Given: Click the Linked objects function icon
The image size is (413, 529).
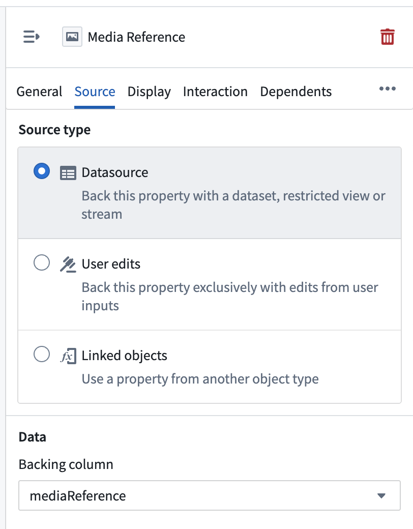Looking at the screenshot, I should tap(68, 356).
